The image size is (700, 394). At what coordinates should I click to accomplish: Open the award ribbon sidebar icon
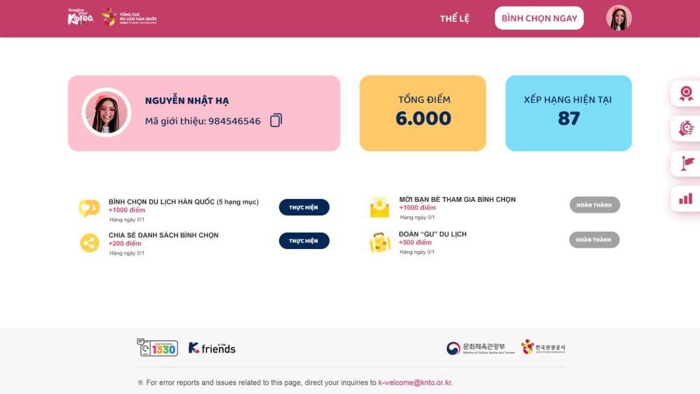point(686,94)
